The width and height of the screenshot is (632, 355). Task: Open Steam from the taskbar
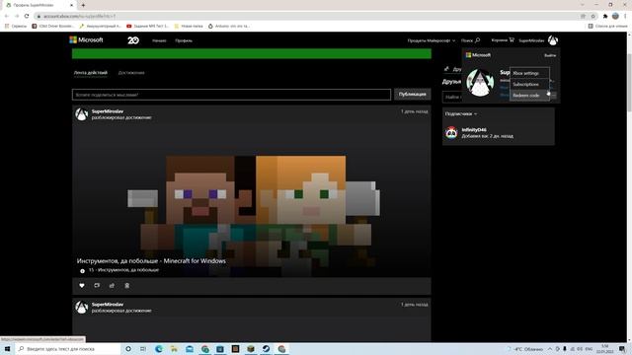coord(266,348)
